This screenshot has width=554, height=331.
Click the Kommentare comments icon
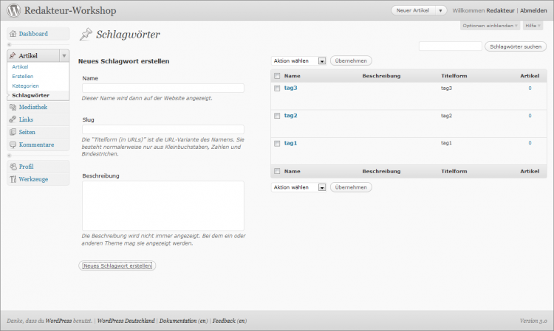[x=13, y=144]
